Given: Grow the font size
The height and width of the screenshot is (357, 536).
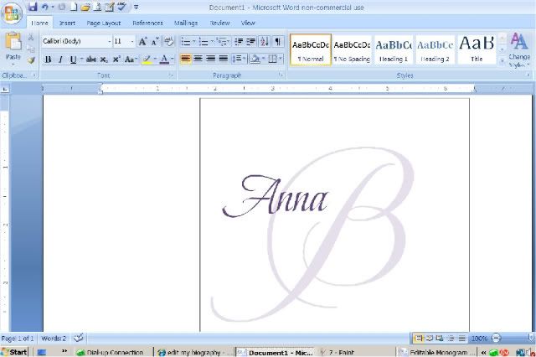Looking at the screenshot, I should [142, 42].
